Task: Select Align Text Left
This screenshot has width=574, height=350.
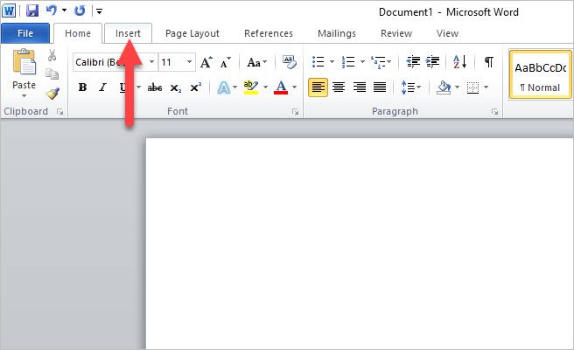Action: coord(318,87)
